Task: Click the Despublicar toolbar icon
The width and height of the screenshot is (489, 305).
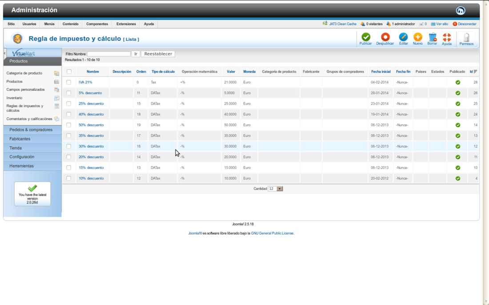Action: point(385,37)
